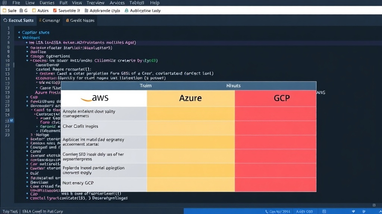Image resolution: width=382 pixels, height=214 pixels.
Task: Click the Cher Crafit insgles row
Action: pyautogui.click(x=104, y=128)
